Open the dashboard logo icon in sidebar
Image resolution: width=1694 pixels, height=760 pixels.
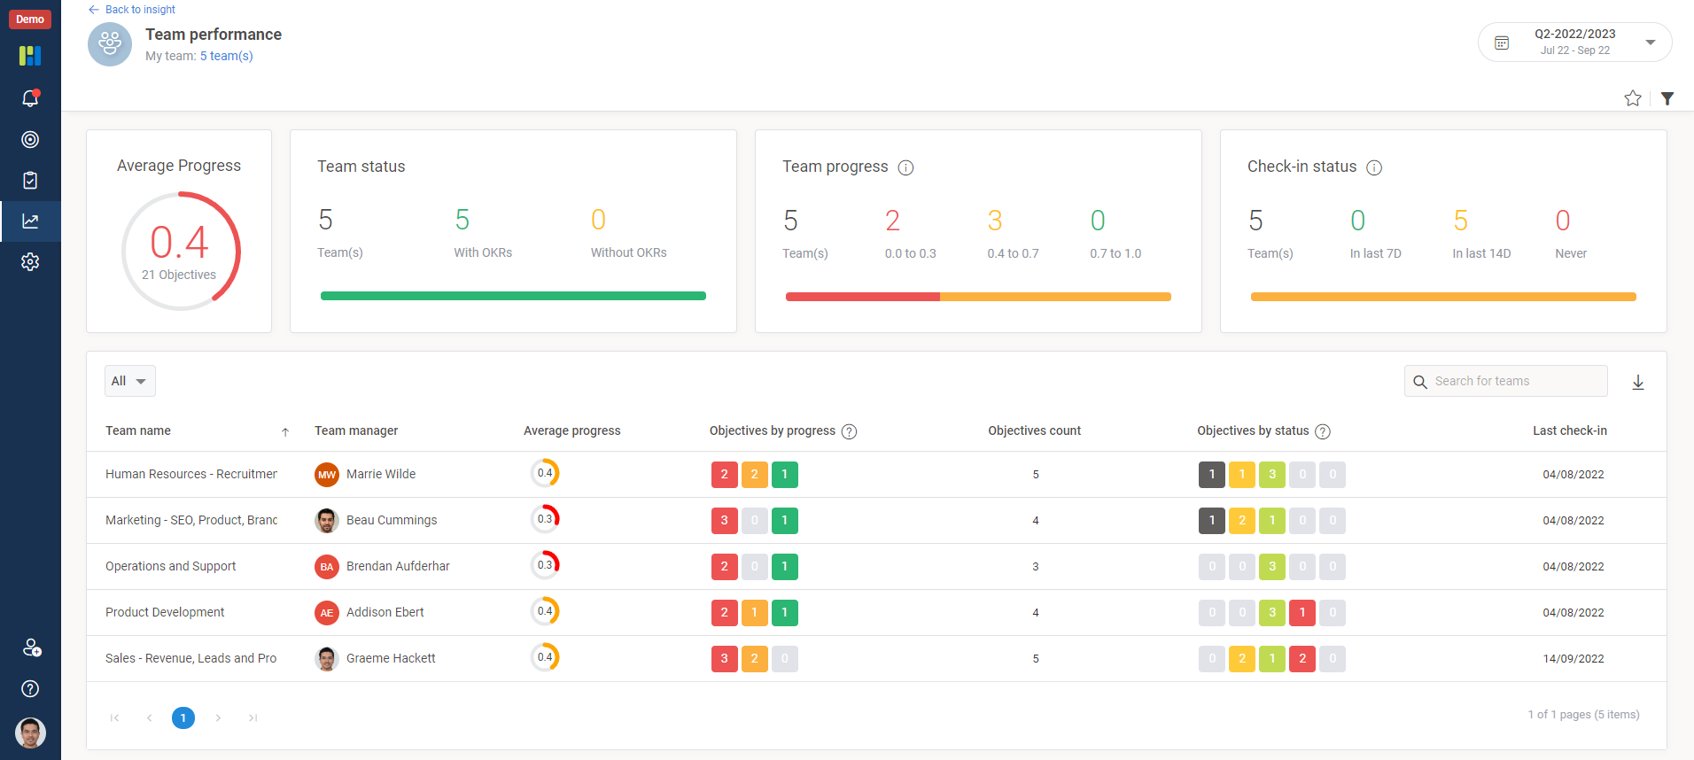click(30, 56)
